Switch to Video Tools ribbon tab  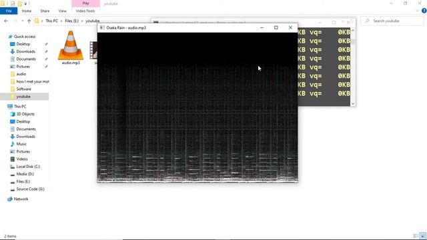[x=85, y=11]
